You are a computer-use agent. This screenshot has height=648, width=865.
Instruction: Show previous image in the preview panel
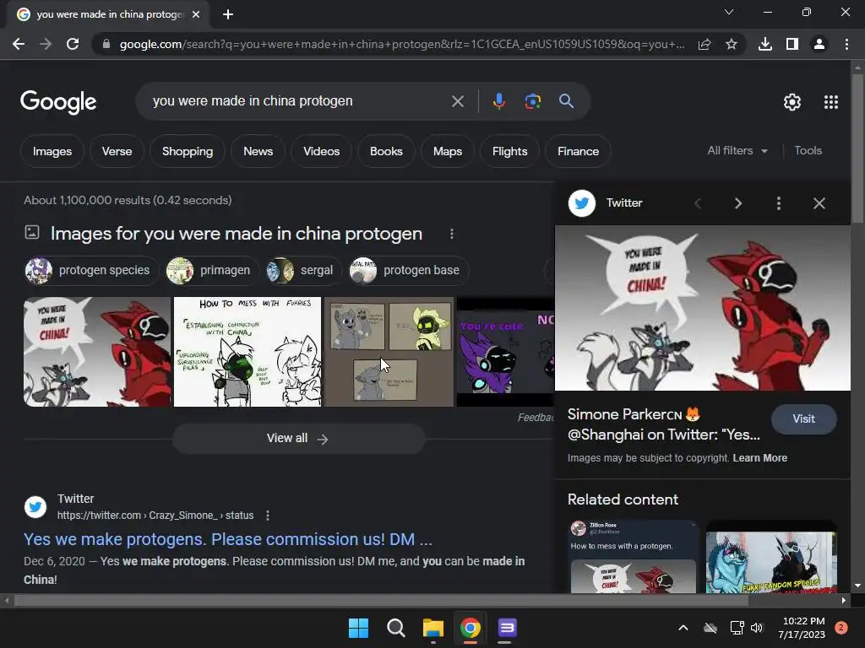click(x=698, y=203)
